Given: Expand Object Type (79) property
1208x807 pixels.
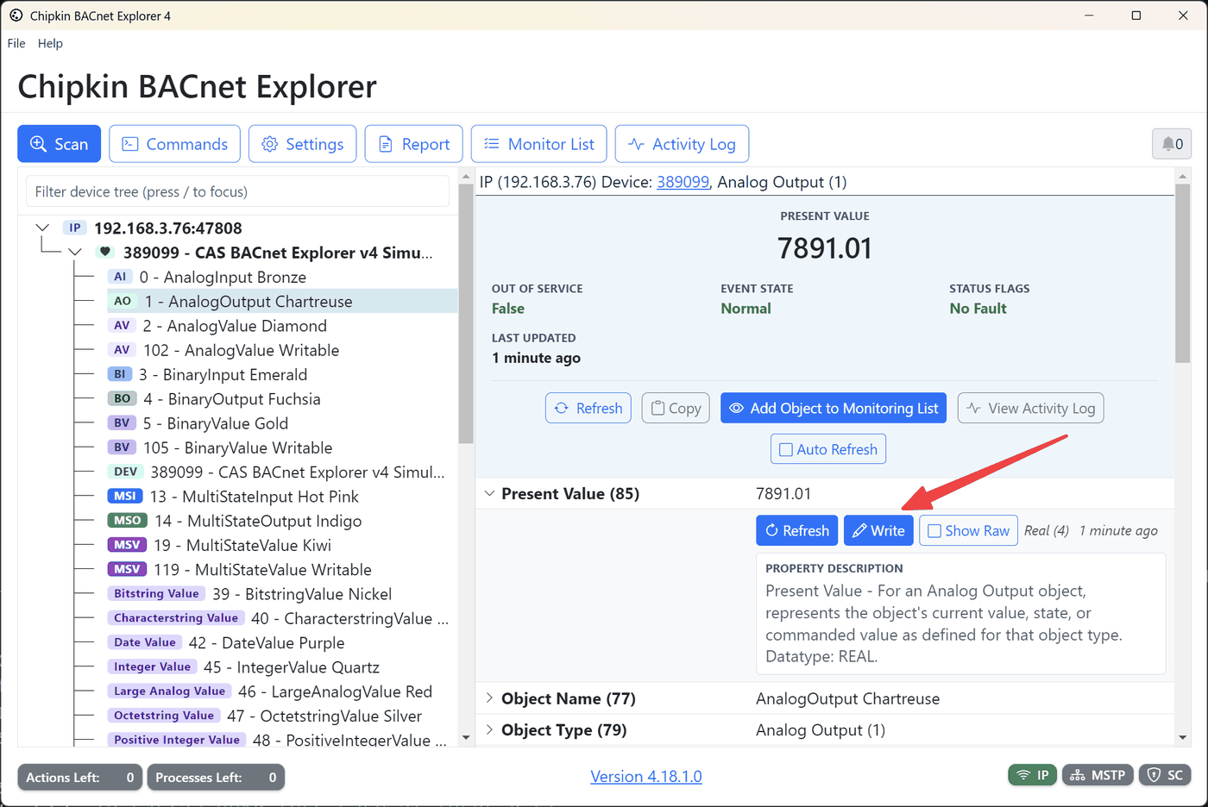Looking at the screenshot, I should [x=489, y=729].
